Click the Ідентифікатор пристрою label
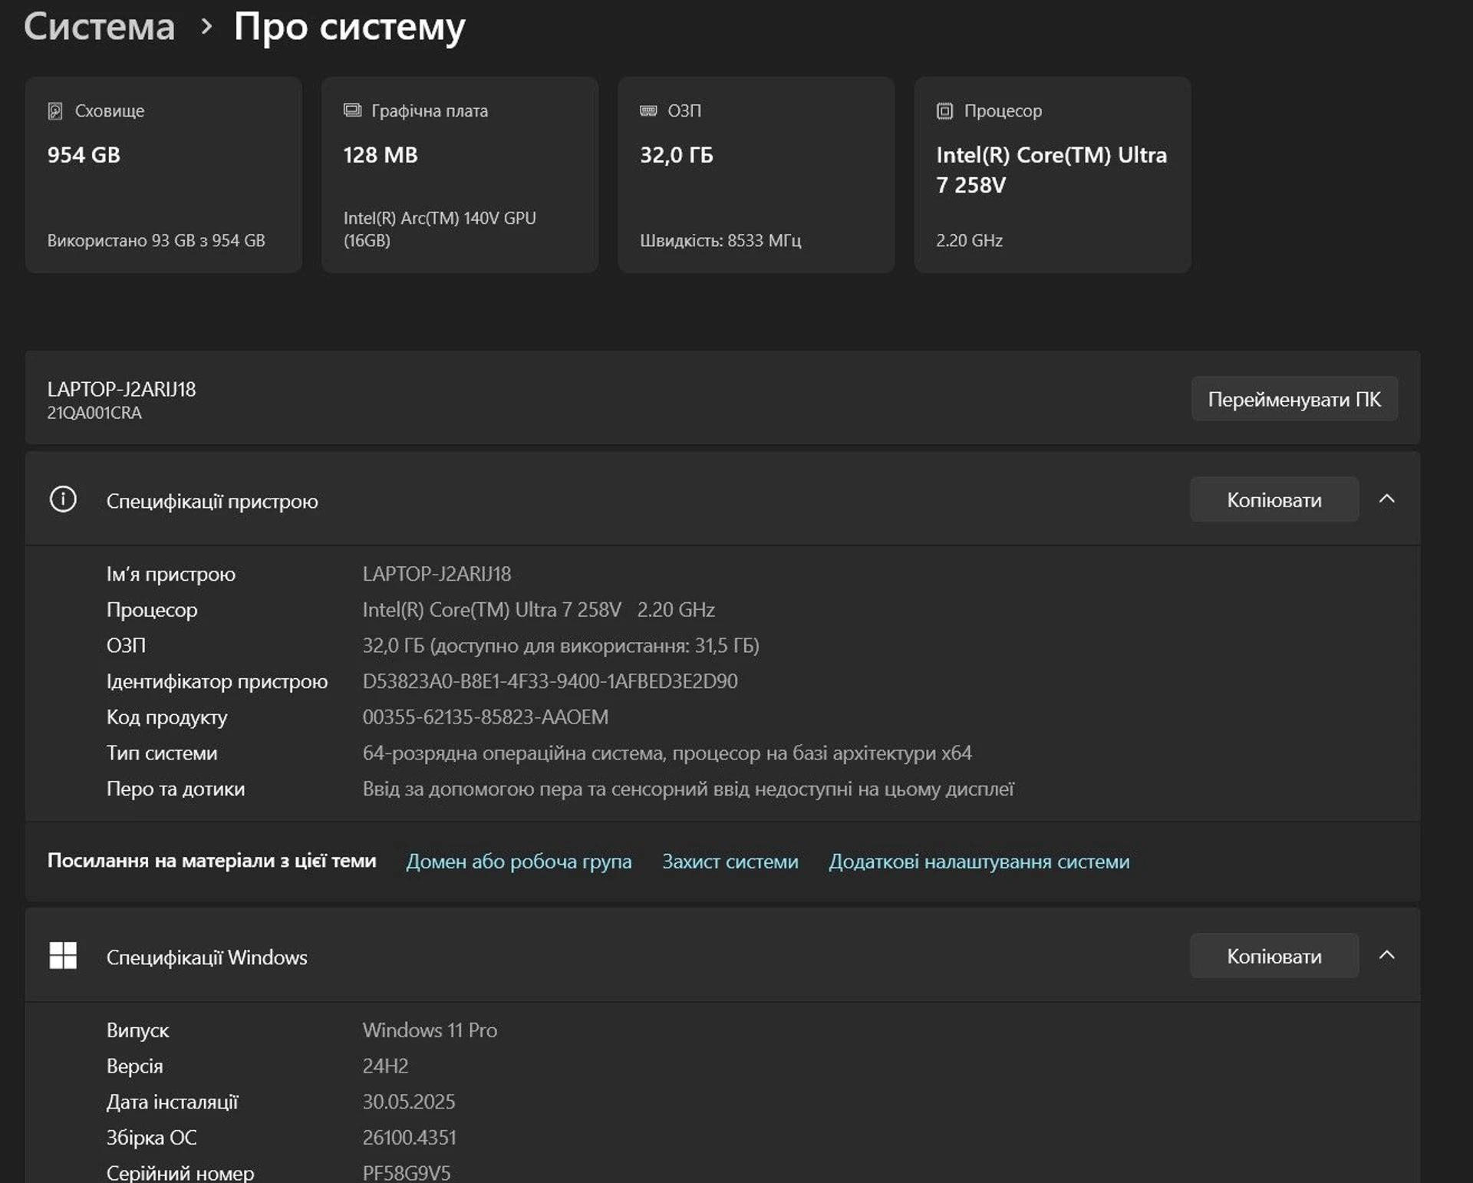 tap(217, 682)
